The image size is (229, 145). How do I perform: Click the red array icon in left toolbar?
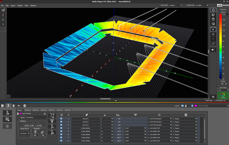coord(3,15)
